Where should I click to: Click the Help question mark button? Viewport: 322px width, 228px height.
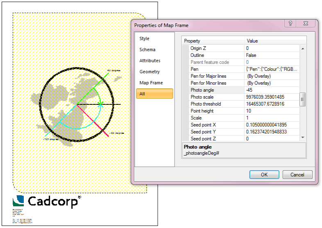point(290,24)
